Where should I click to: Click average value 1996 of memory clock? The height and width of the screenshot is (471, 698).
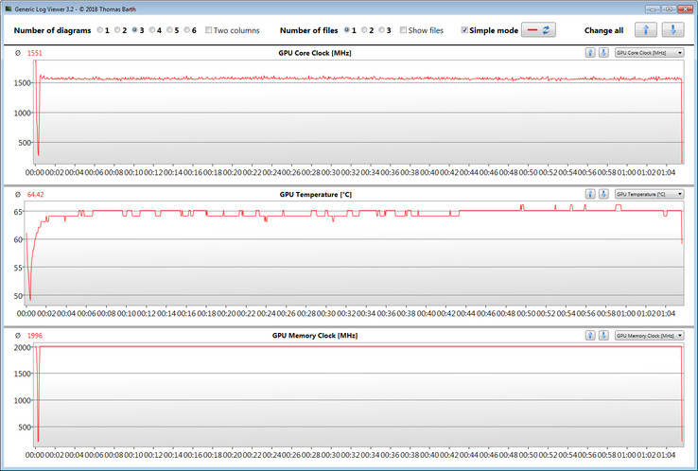point(35,336)
